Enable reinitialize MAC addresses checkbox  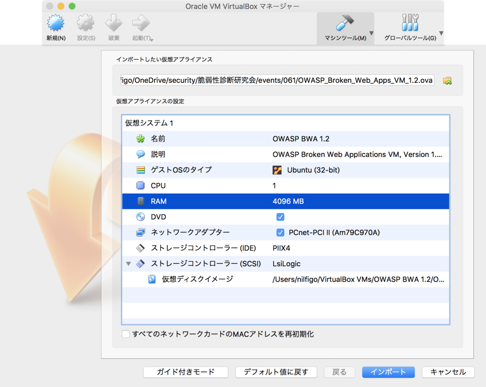[125, 334]
